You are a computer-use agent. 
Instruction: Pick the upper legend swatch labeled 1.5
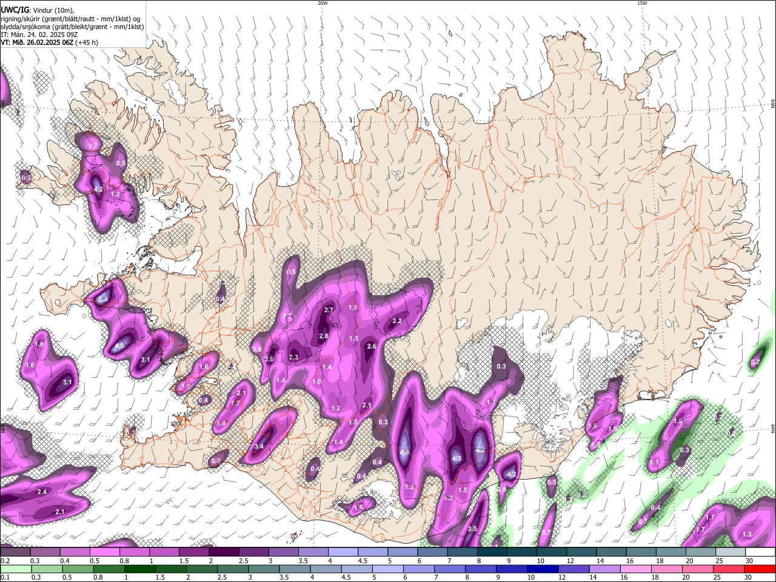194,552
